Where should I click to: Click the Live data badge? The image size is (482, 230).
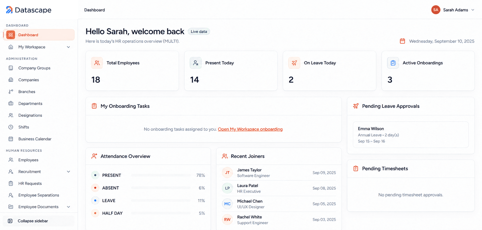(x=199, y=32)
